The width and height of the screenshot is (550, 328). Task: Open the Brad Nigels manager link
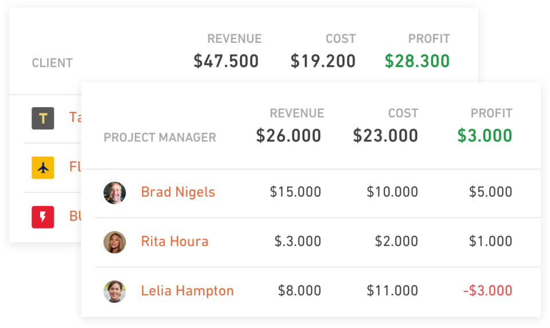click(178, 192)
